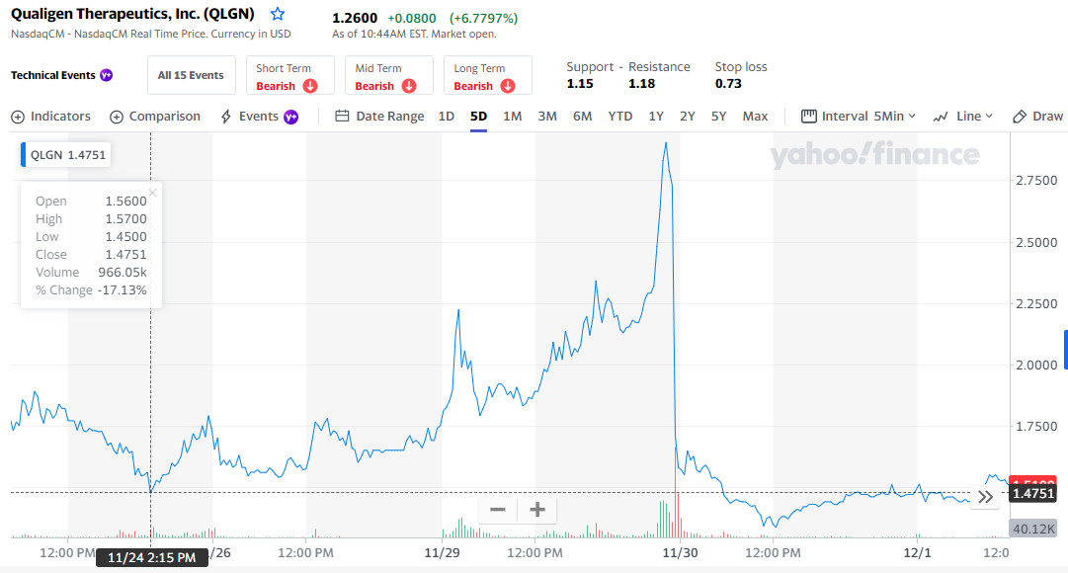This screenshot has width=1068, height=573.
Task: Click the Volume 966.05k value in tooltip
Action: tap(122, 272)
